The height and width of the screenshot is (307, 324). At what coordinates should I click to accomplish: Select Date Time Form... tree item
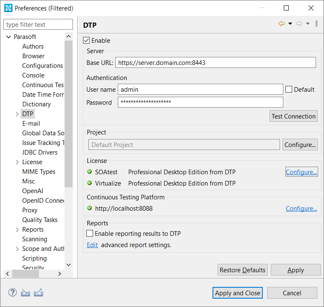(43, 95)
